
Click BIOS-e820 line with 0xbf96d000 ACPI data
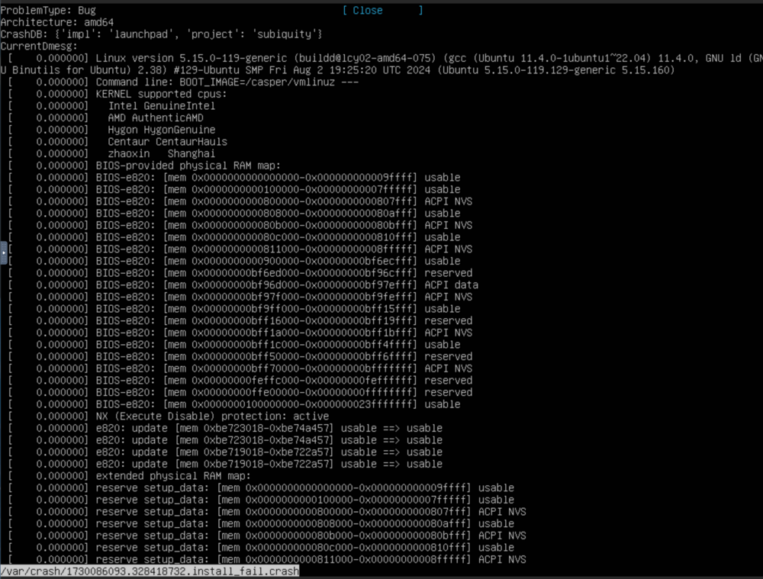coord(243,285)
